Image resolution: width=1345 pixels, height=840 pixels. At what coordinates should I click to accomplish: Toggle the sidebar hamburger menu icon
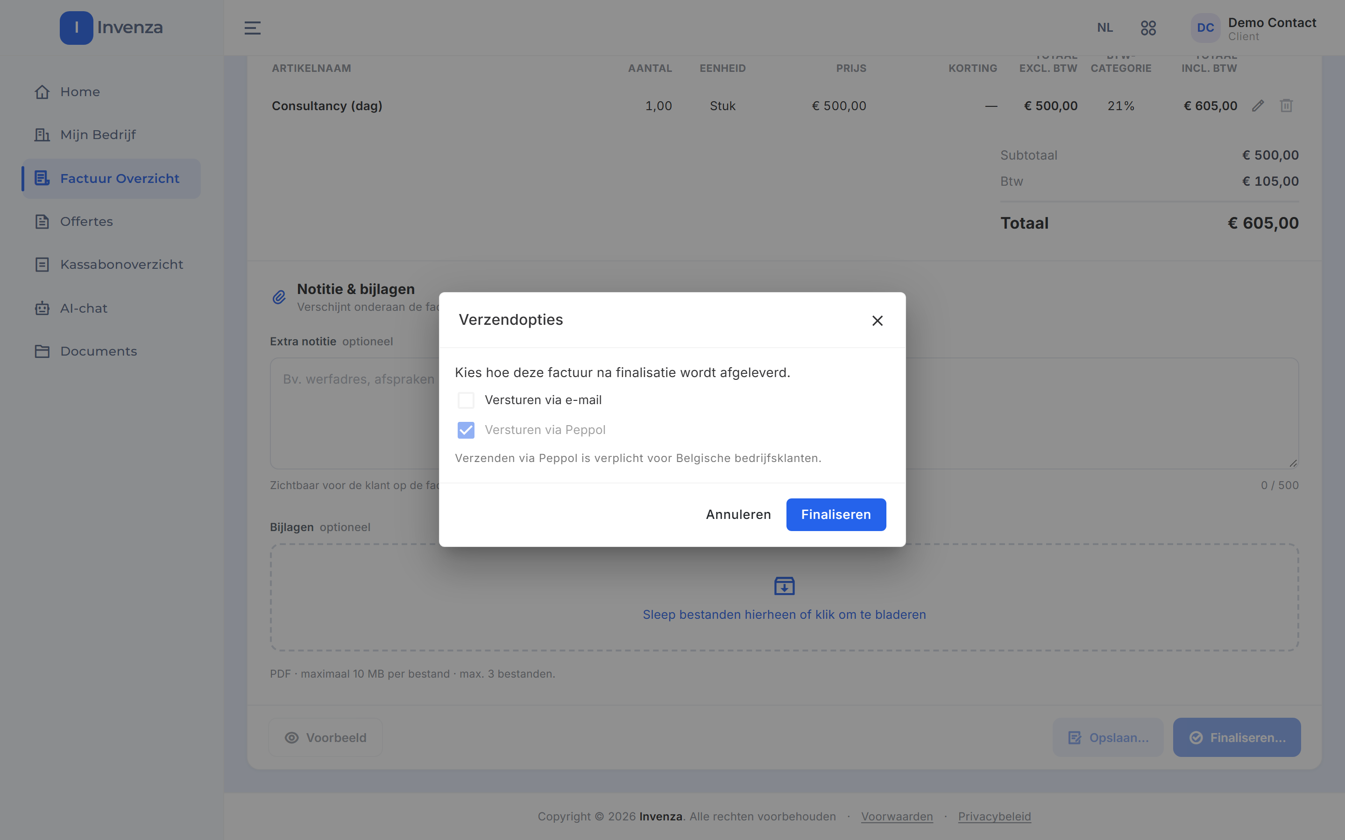(252, 28)
